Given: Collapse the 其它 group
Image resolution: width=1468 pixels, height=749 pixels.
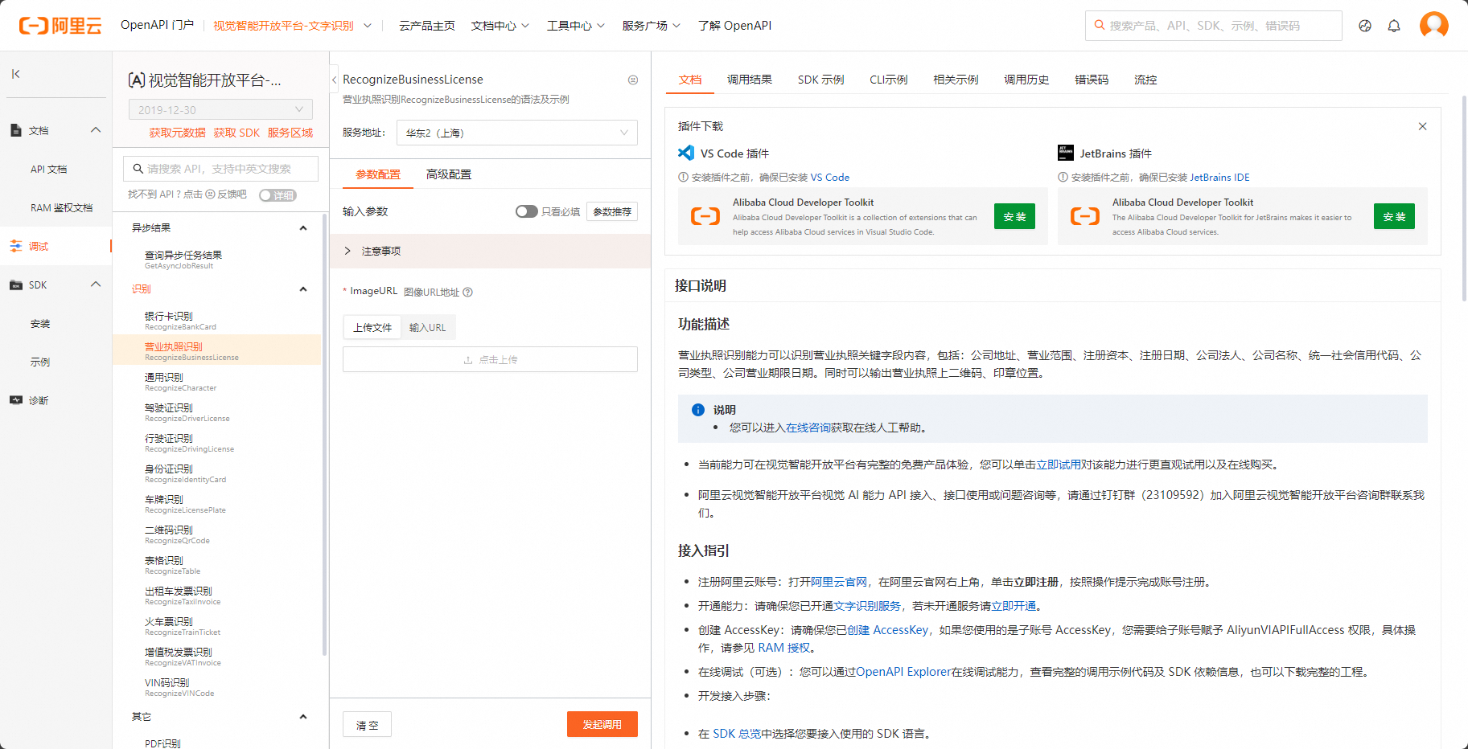Looking at the screenshot, I should 303,717.
